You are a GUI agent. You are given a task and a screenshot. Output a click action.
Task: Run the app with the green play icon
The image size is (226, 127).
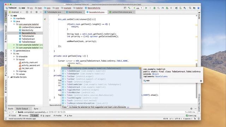click(146, 8)
